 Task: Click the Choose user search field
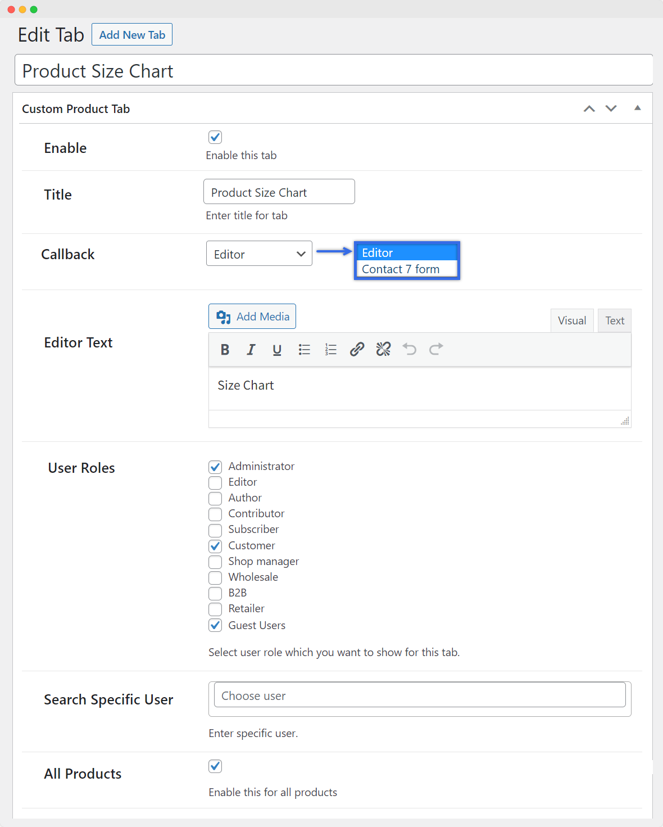[x=420, y=695]
